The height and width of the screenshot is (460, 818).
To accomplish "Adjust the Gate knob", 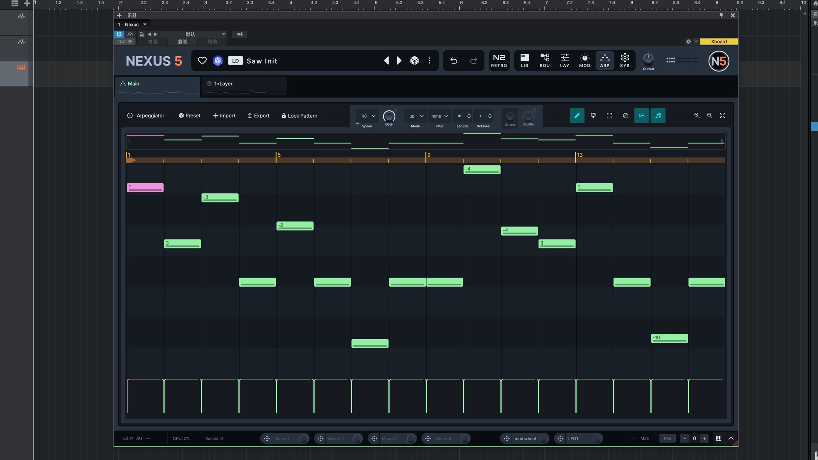I will click(x=389, y=116).
